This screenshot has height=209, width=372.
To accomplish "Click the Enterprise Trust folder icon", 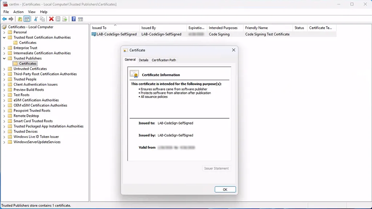I will pos(10,48).
